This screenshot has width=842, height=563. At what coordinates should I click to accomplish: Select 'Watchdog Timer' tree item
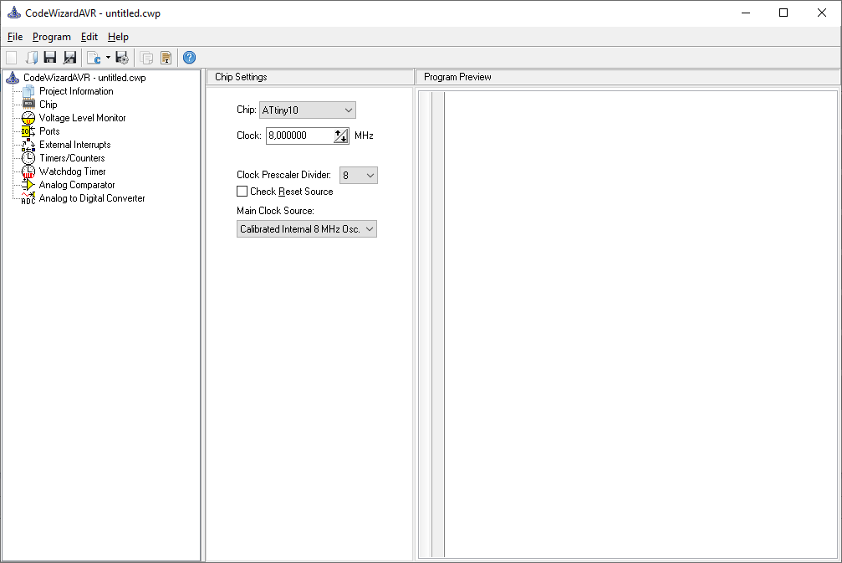73,171
